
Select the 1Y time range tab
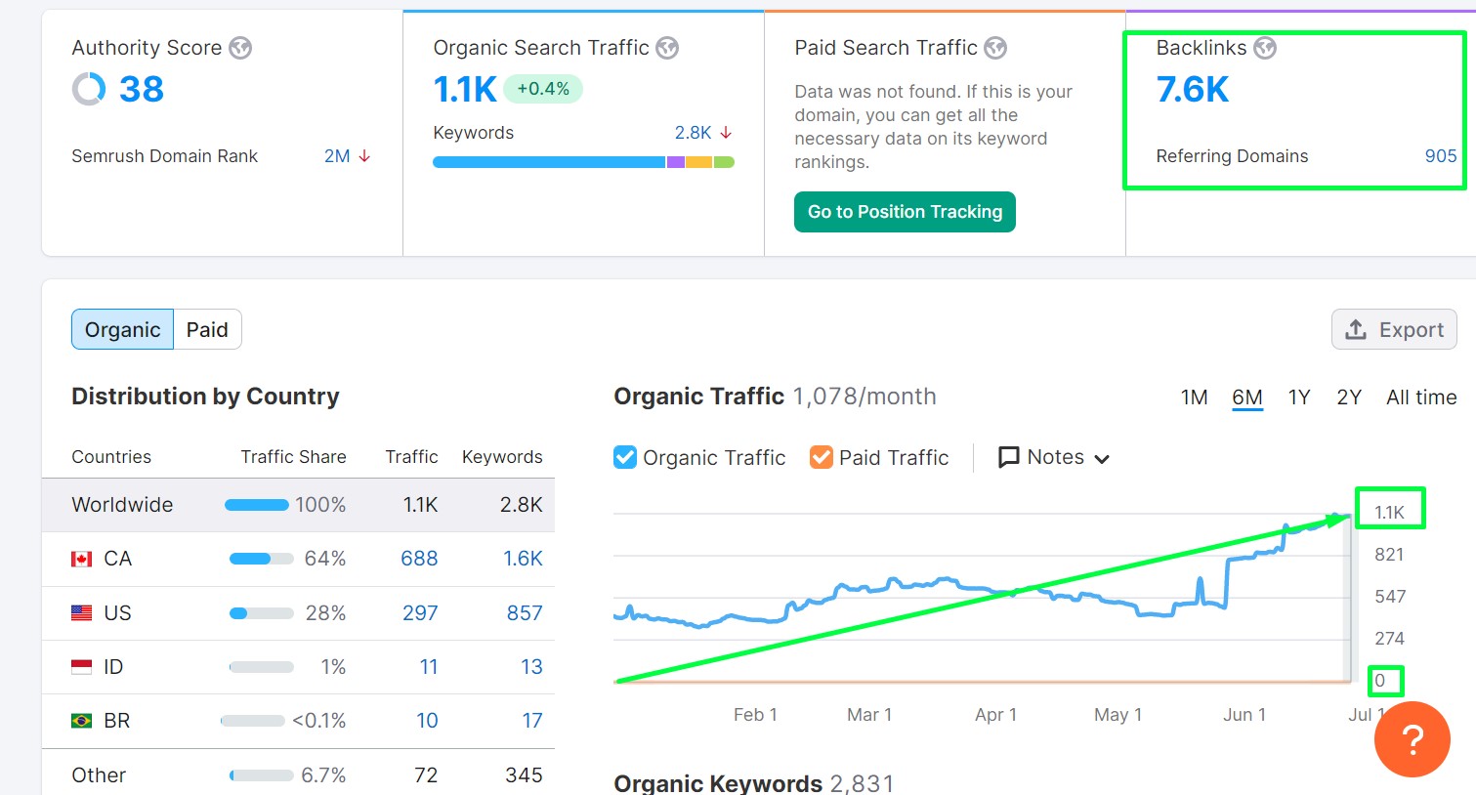[x=1299, y=397]
